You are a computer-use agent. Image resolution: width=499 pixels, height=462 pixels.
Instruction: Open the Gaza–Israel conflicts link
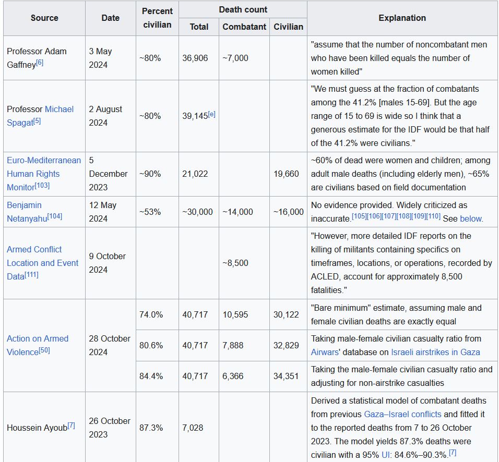click(402, 414)
